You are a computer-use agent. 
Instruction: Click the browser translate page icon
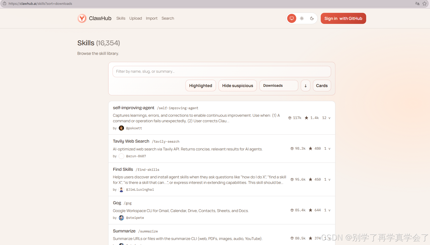point(417,4)
